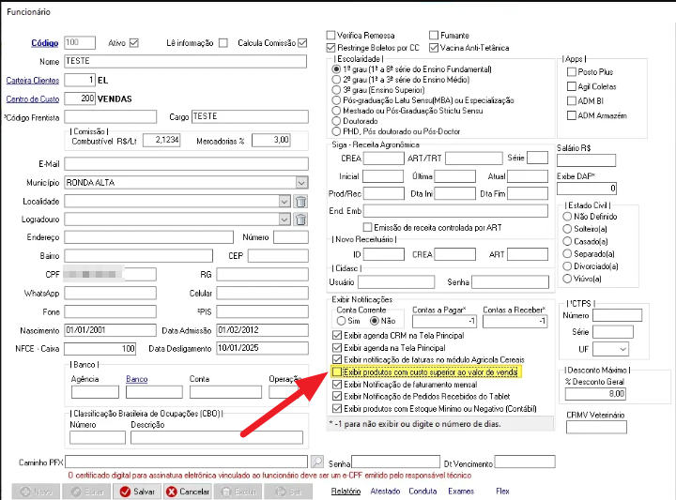Open the Flex link
Viewport: 676px width, 500px height.
[502, 491]
